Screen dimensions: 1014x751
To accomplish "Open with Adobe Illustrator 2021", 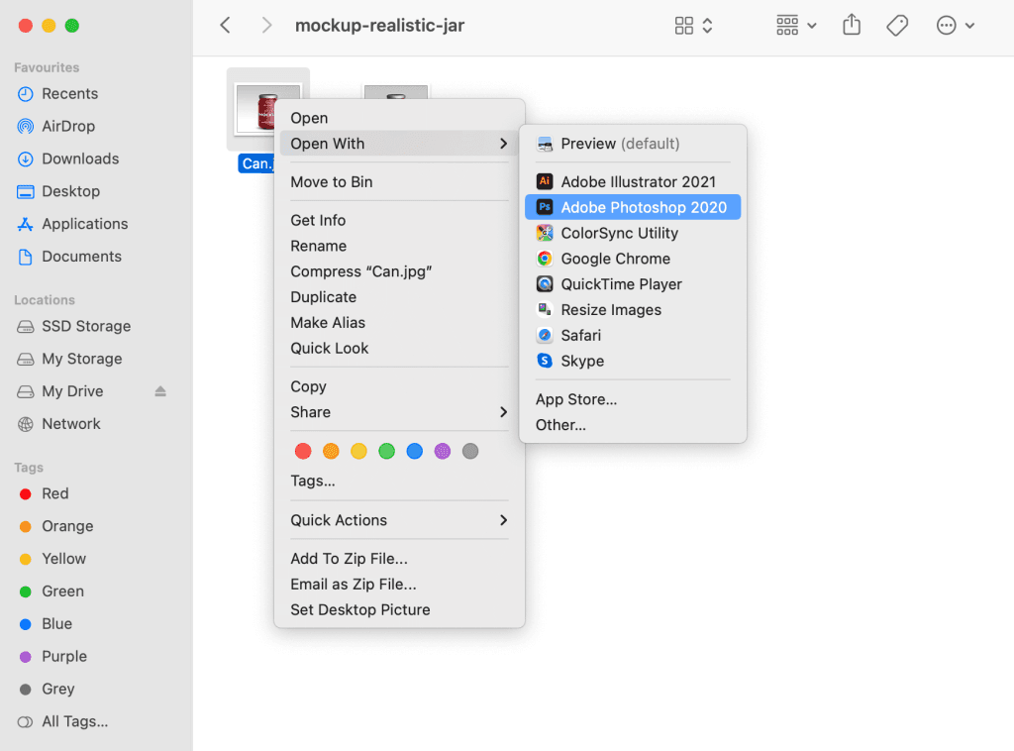I will [633, 181].
